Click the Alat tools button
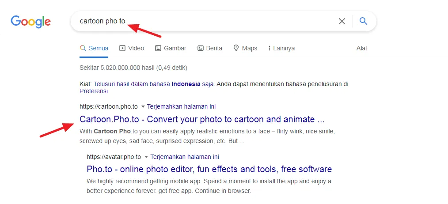 [362, 48]
